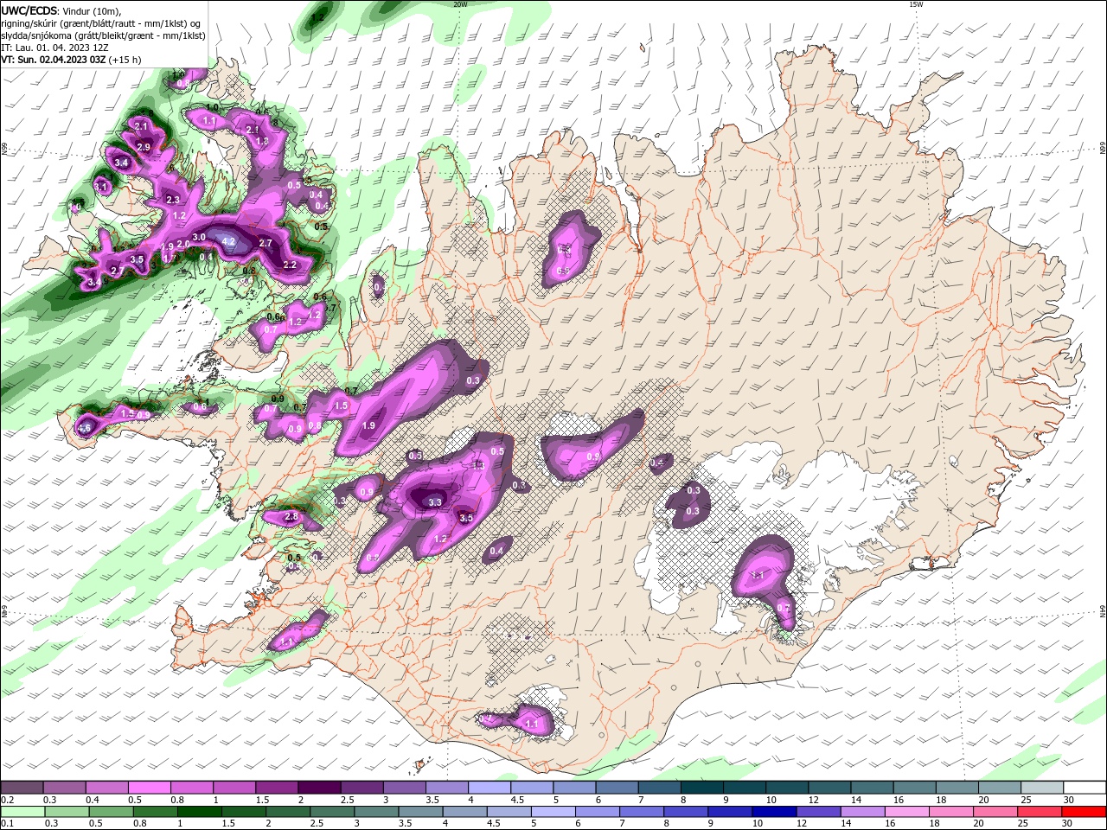Click the '3.1' precipitation value on the map
1107x830 pixels.
[101, 187]
